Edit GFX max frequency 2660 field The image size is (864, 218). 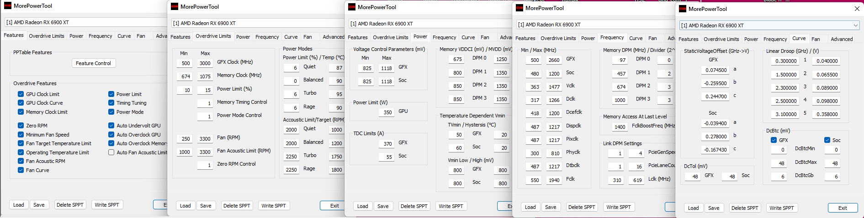click(x=554, y=60)
